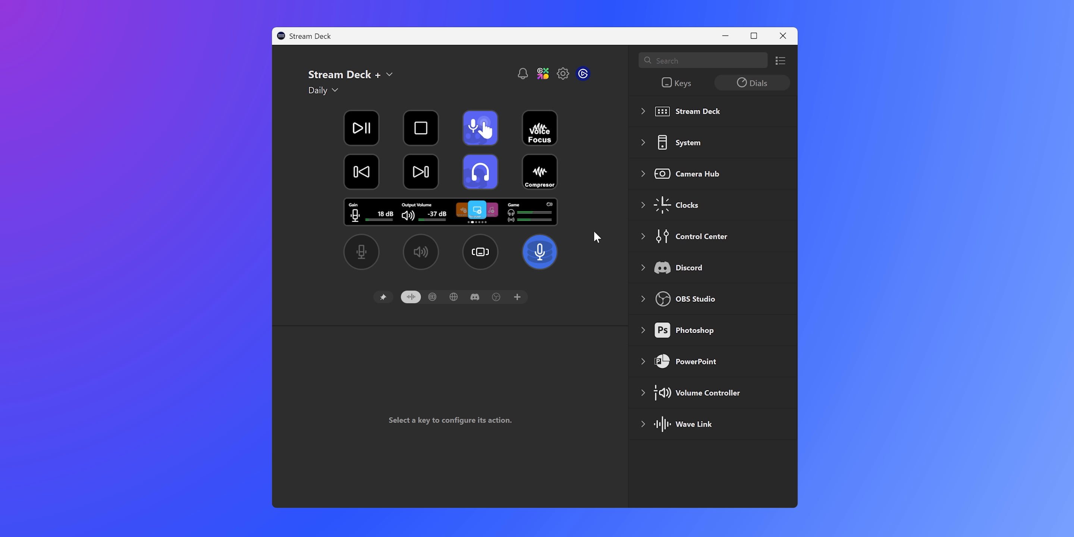The image size is (1074, 537).
Task: Expand the Discord actions category
Action: pos(643,267)
